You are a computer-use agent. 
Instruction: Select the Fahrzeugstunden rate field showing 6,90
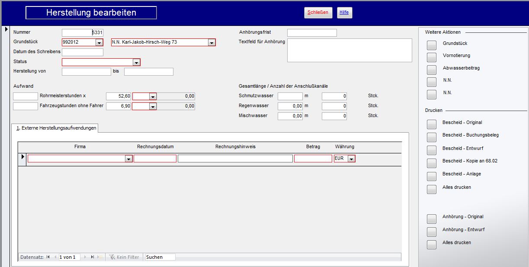click(x=119, y=106)
